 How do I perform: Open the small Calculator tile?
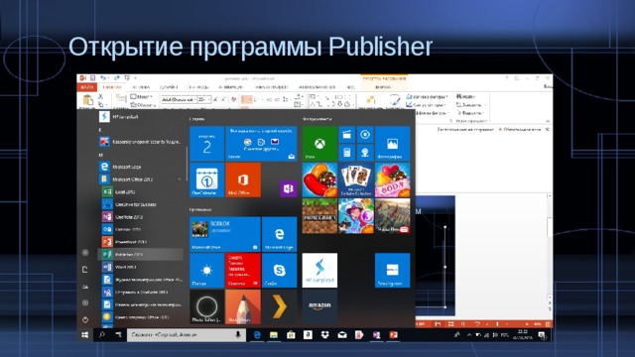click(347, 153)
